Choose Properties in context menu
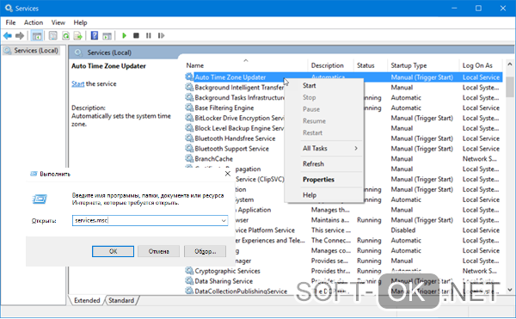Image resolution: width=516 pixels, height=319 pixels. pyautogui.click(x=324, y=180)
